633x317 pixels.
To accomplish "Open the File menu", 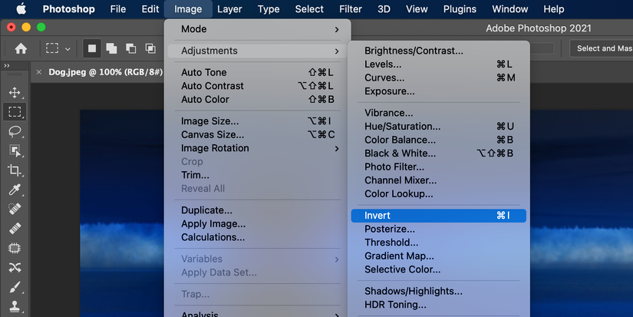I will tap(118, 9).
